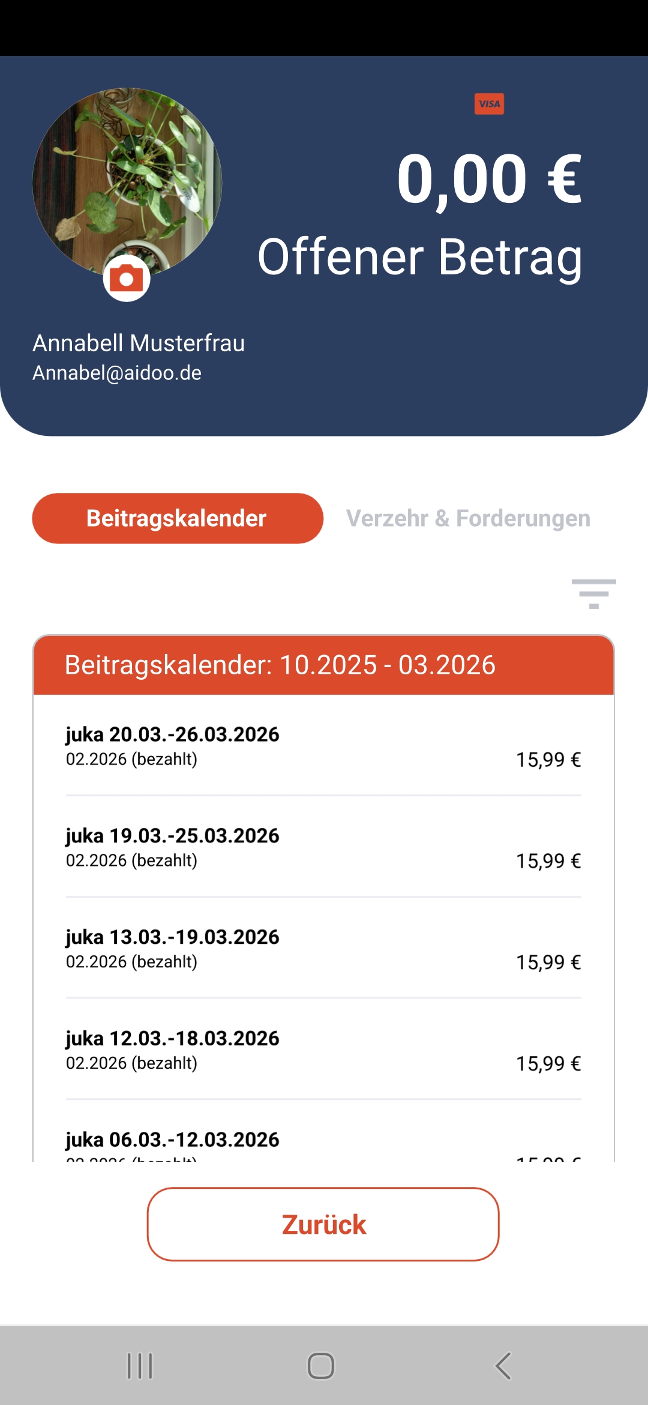Open entry juka 19.03.-25.03.2026
The width and height of the screenshot is (648, 1405).
point(323,847)
